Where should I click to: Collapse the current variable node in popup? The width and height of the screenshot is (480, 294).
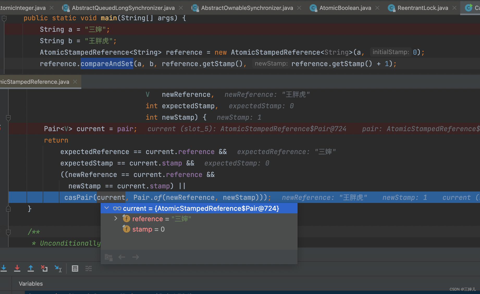(x=107, y=208)
